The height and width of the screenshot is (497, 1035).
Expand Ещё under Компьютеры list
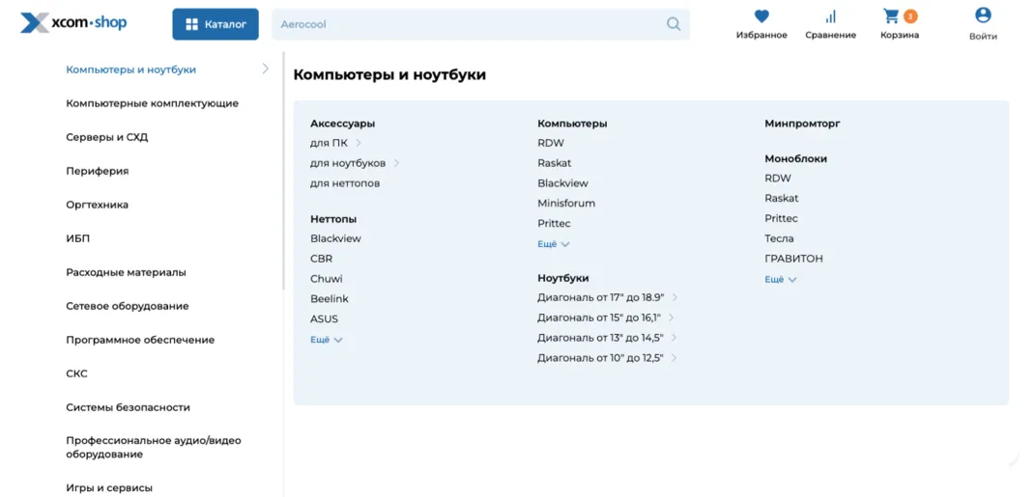(554, 244)
